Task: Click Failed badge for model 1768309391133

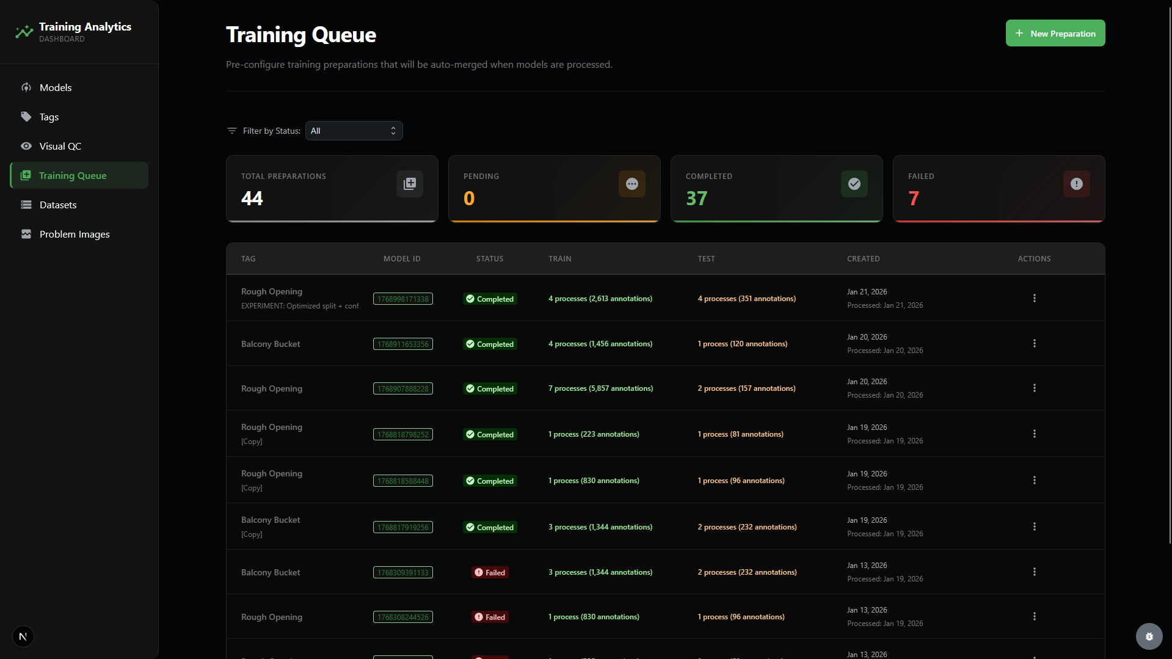Action: [x=490, y=572]
